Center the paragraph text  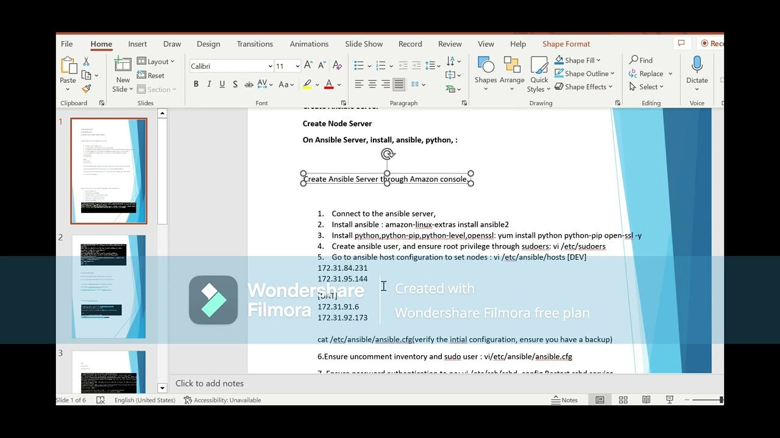(x=372, y=85)
